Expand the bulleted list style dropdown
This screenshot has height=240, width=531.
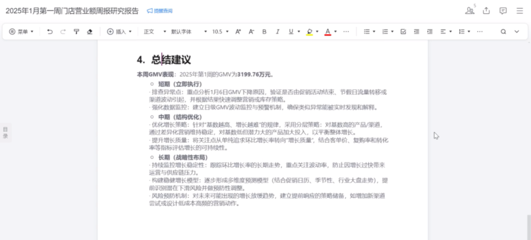coord(374,31)
